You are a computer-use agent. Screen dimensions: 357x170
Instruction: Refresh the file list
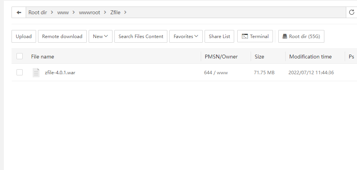tap(351, 12)
